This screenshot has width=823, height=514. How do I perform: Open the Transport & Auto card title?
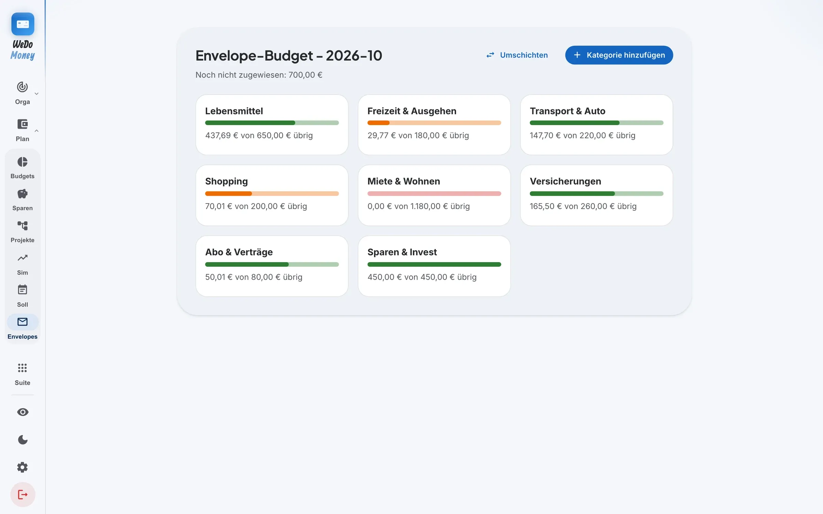point(568,111)
